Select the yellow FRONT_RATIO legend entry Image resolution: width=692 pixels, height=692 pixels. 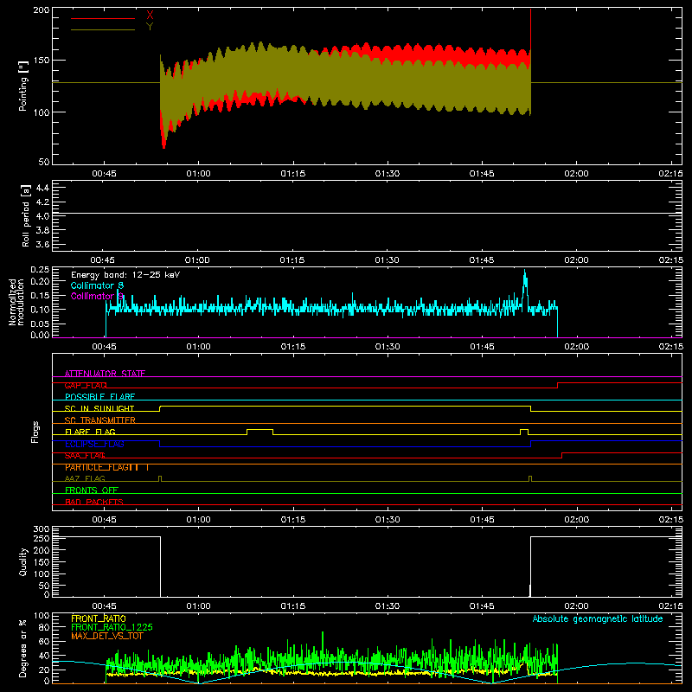pyautogui.click(x=99, y=618)
